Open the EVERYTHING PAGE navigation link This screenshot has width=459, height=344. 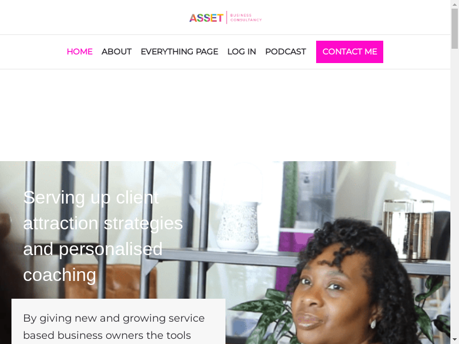180,52
